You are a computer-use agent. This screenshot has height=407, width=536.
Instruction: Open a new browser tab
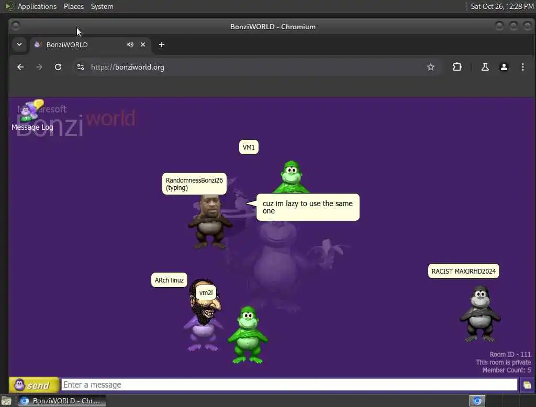coord(162,45)
